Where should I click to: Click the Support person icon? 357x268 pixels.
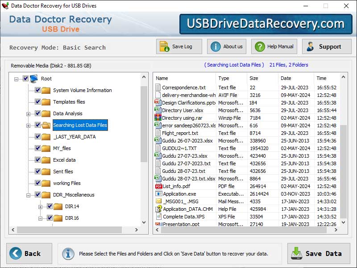[310, 46]
